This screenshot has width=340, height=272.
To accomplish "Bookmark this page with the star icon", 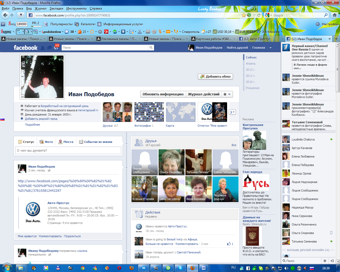I will click(244, 15).
